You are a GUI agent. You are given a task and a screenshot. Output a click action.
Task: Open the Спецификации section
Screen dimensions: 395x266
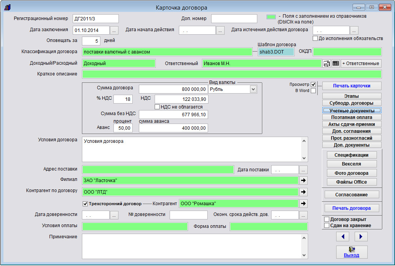point(352,155)
